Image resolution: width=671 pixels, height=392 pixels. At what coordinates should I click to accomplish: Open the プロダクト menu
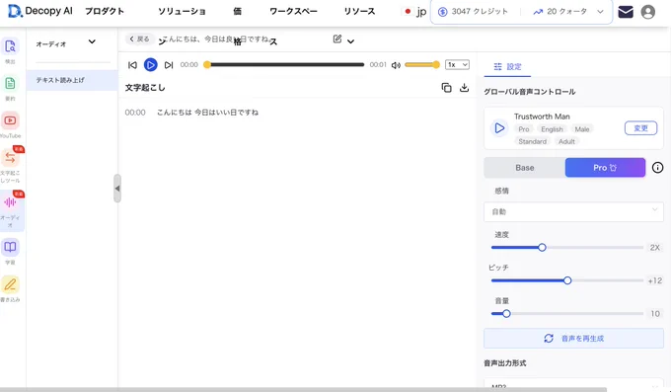pos(105,12)
